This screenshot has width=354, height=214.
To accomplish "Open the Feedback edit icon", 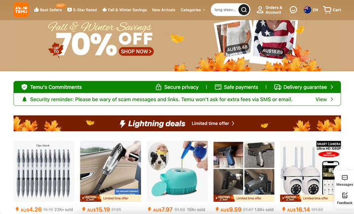I will (x=344, y=195).
